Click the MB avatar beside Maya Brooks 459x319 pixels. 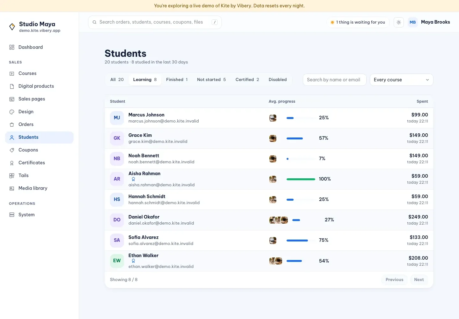(413, 22)
